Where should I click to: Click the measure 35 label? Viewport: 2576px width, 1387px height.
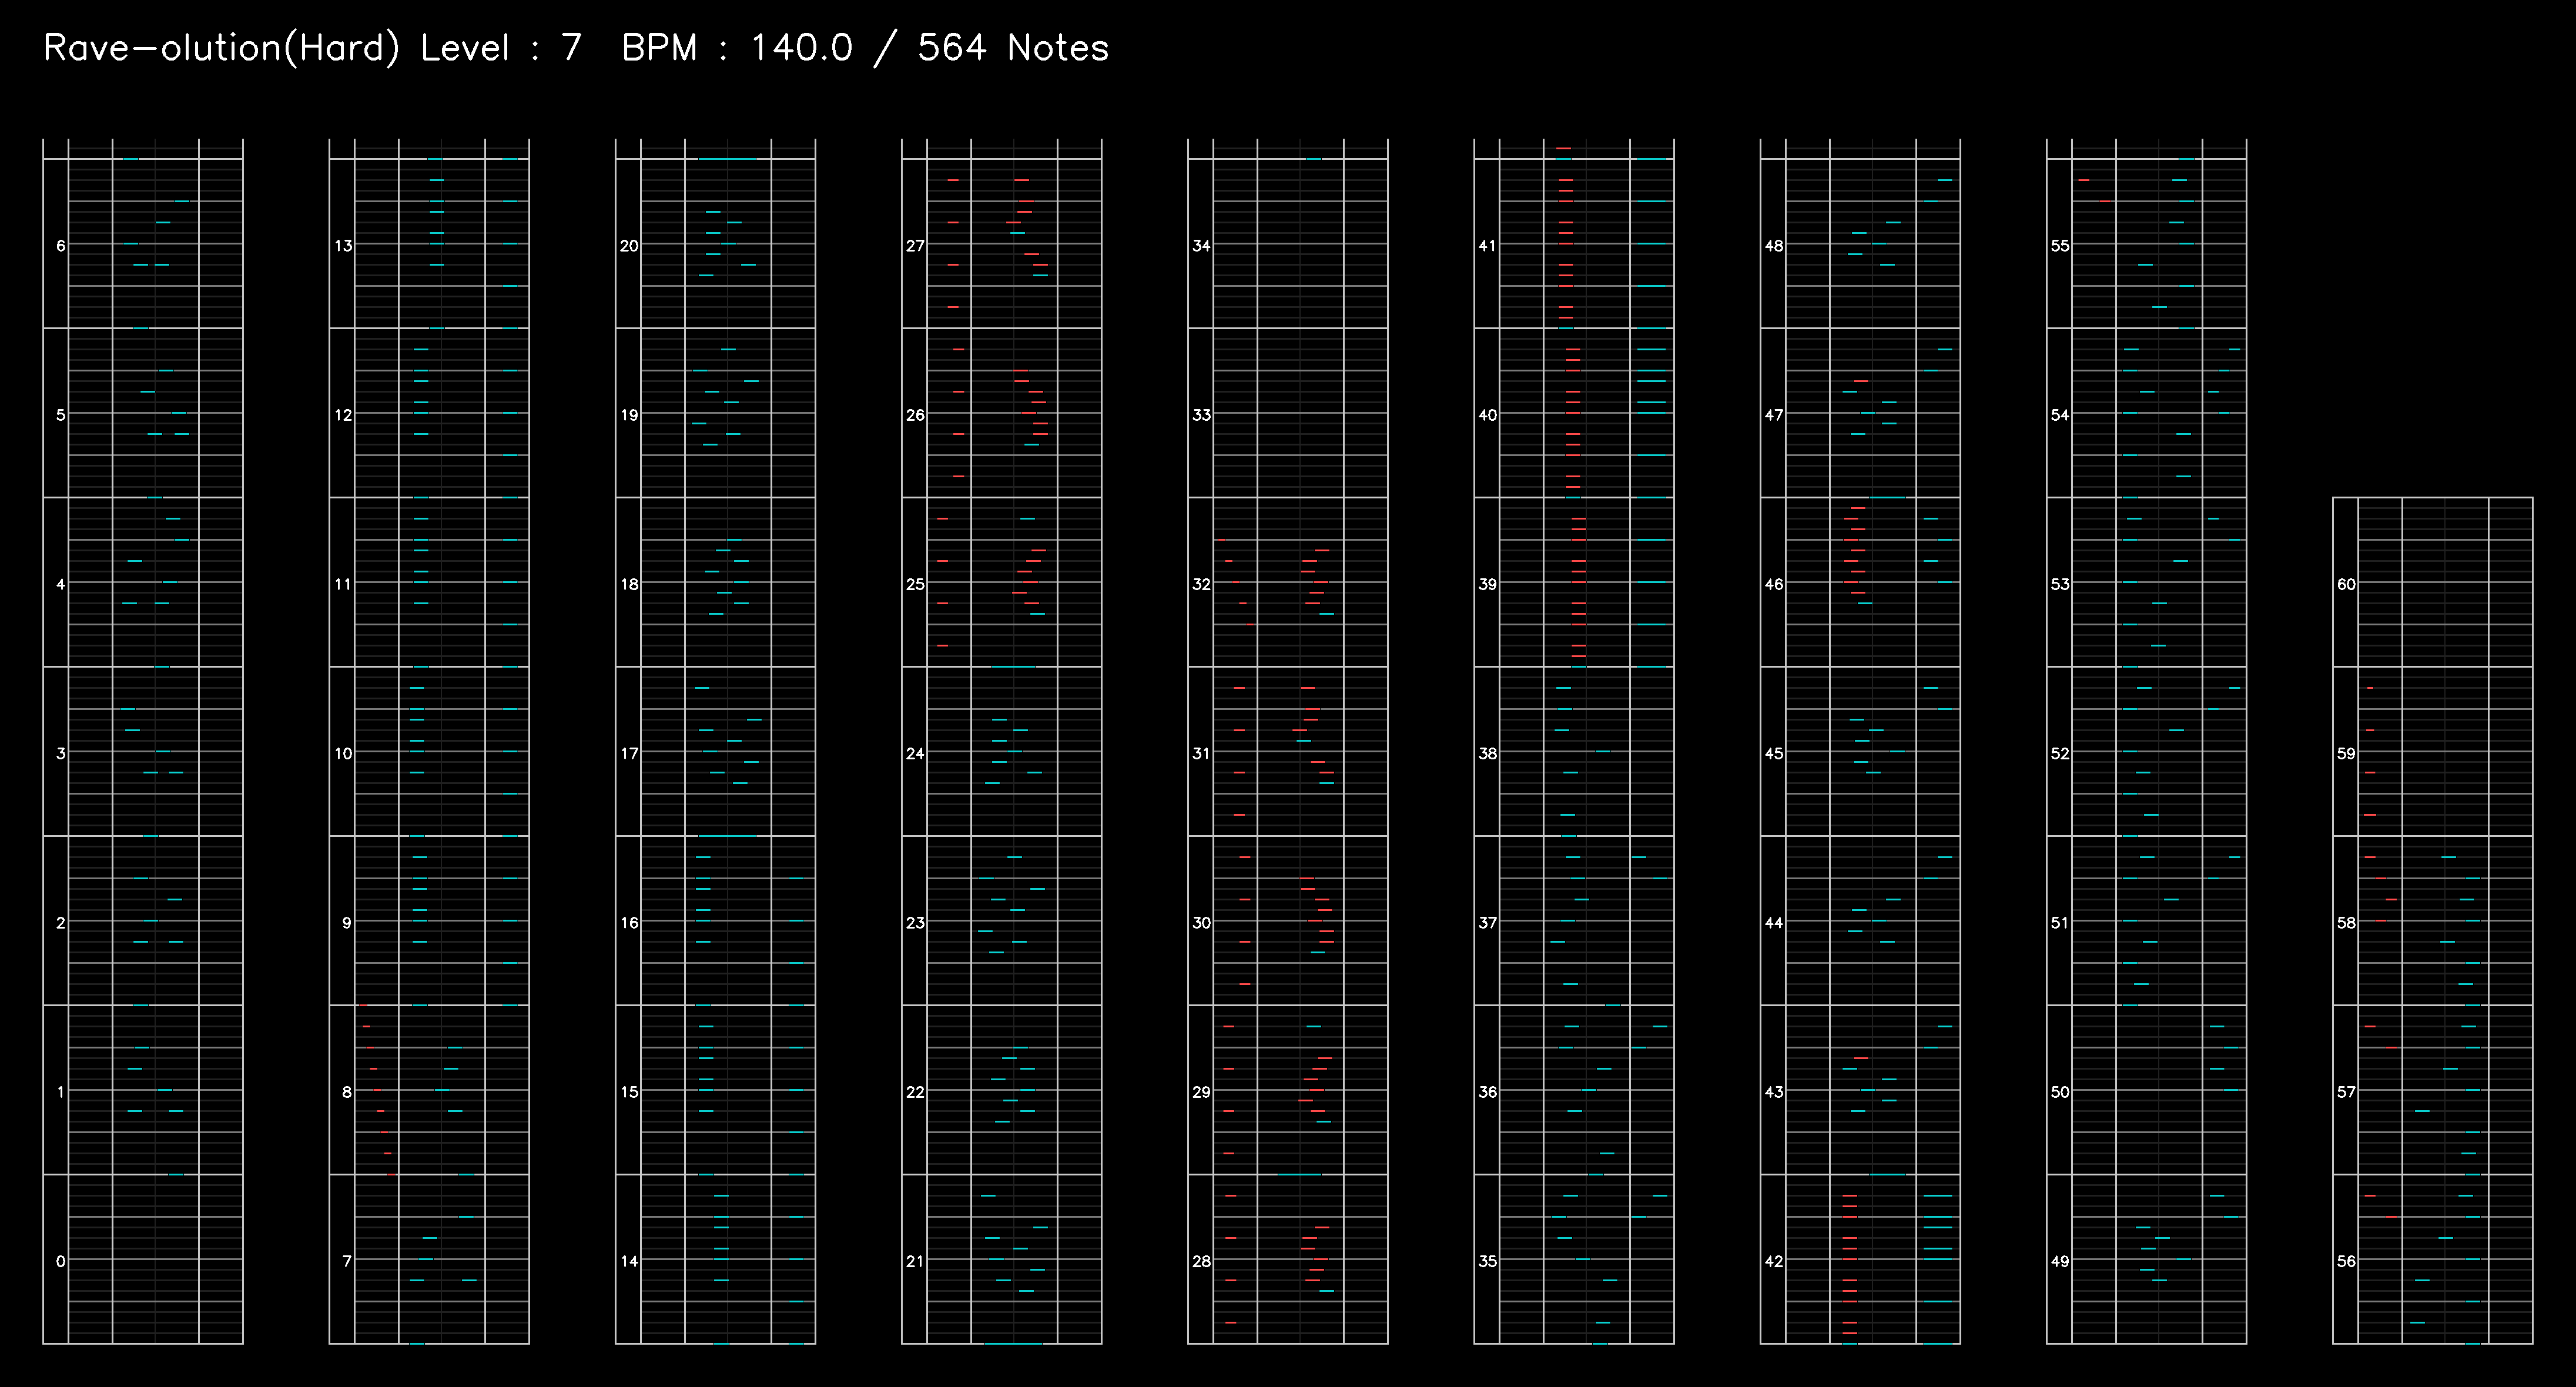point(1488,1261)
